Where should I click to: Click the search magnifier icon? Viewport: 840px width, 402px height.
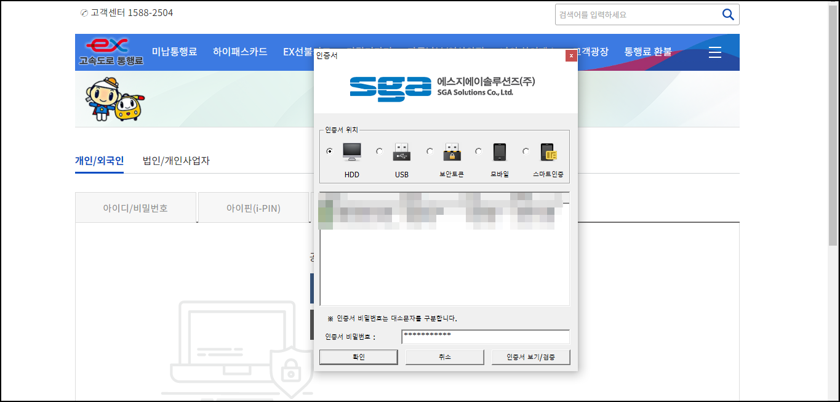tap(728, 15)
